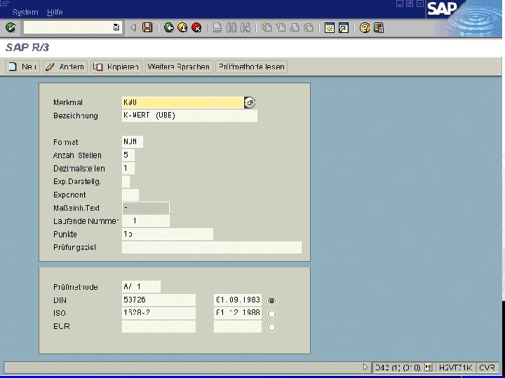Click the yellow Help question mark icon
This screenshot has height=378, width=505.
[365, 28]
